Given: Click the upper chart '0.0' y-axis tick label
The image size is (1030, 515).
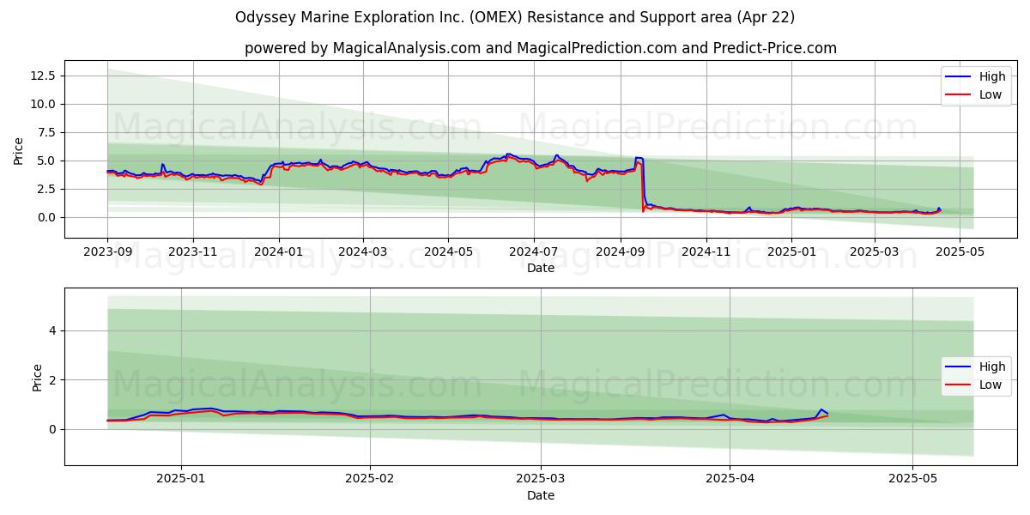Looking at the screenshot, I should click(46, 217).
